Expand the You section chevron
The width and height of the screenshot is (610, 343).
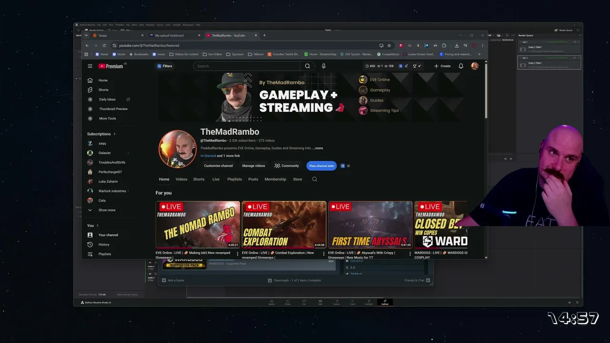(97, 225)
